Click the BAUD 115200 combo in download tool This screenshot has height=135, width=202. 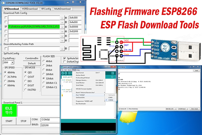point(50,125)
